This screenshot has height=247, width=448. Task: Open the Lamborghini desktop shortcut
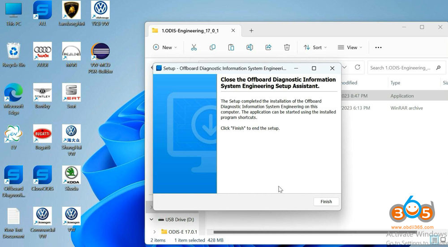(71, 10)
